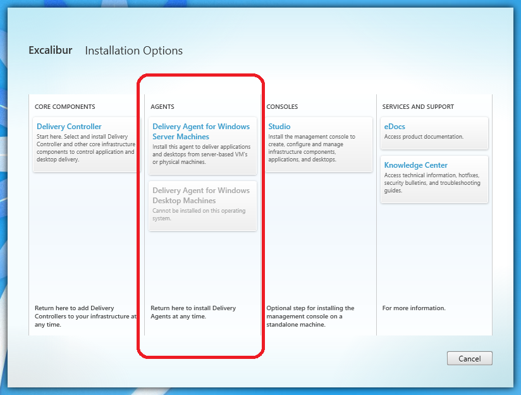Open the Studio management console installer

[x=279, y=127]
